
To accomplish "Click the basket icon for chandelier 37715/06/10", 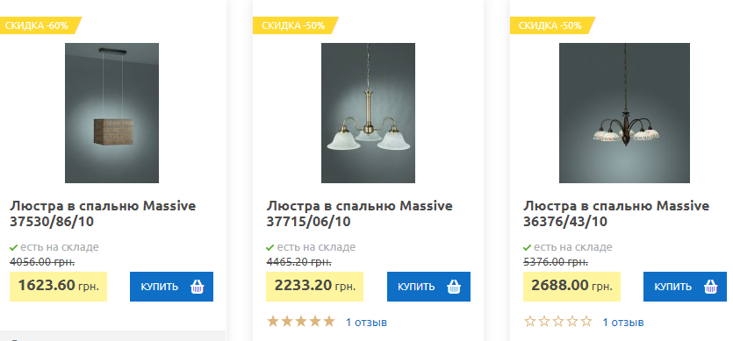I will click(x=454, y=287).
